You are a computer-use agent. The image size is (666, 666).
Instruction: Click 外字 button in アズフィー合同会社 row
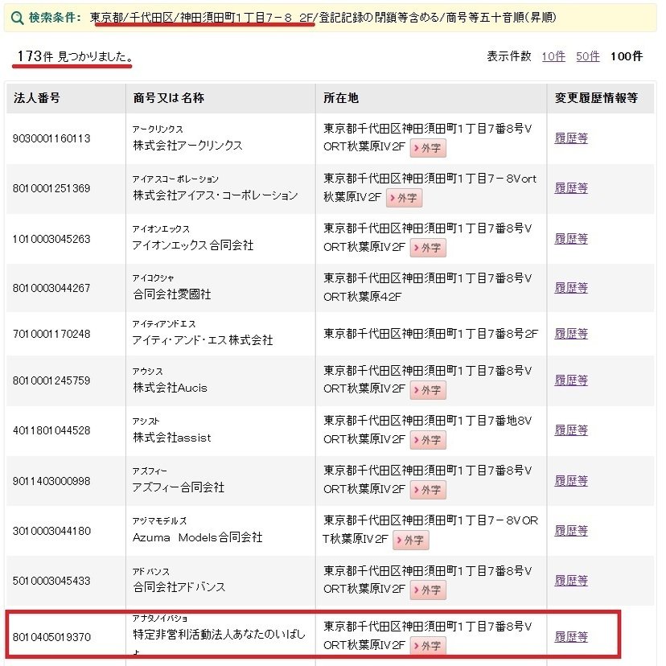point(428,490)
